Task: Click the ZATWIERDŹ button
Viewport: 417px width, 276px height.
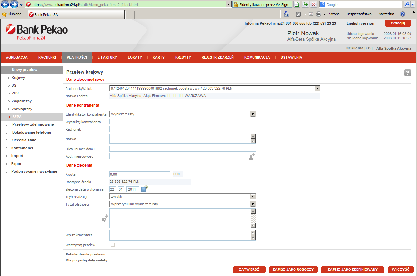Action: 249,269
